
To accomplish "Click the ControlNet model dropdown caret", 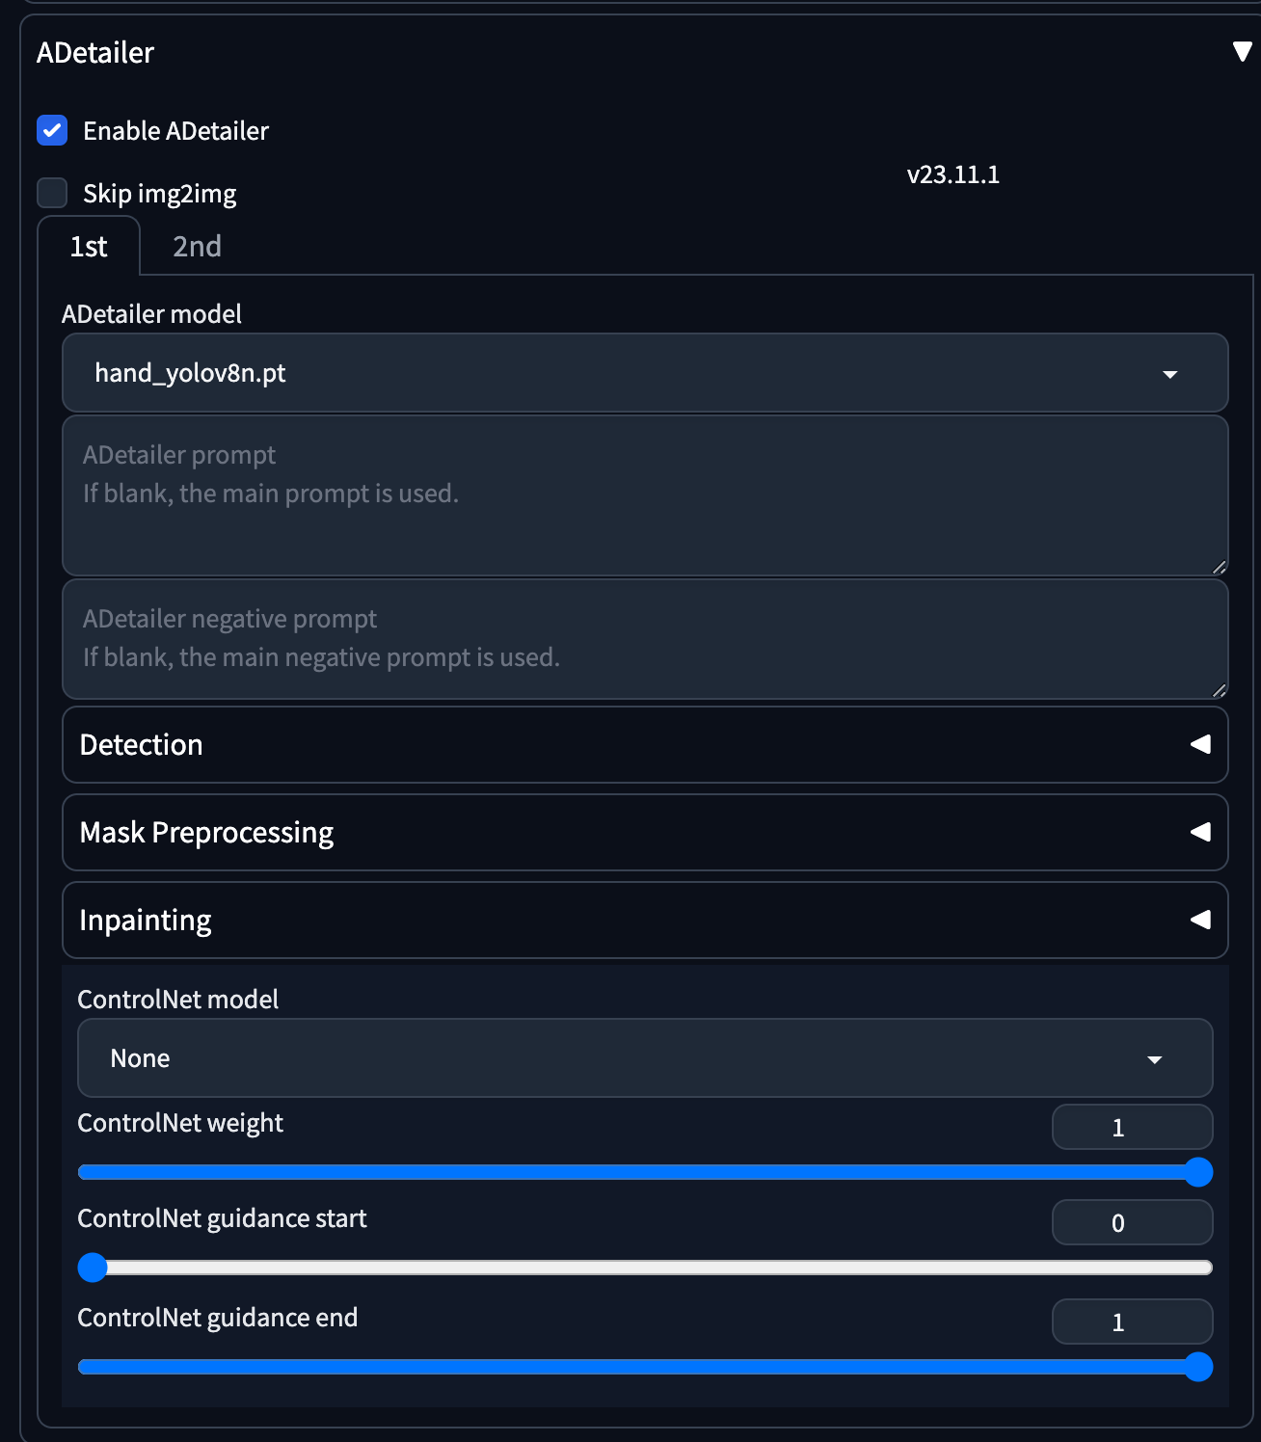I will (1154, 1059).
